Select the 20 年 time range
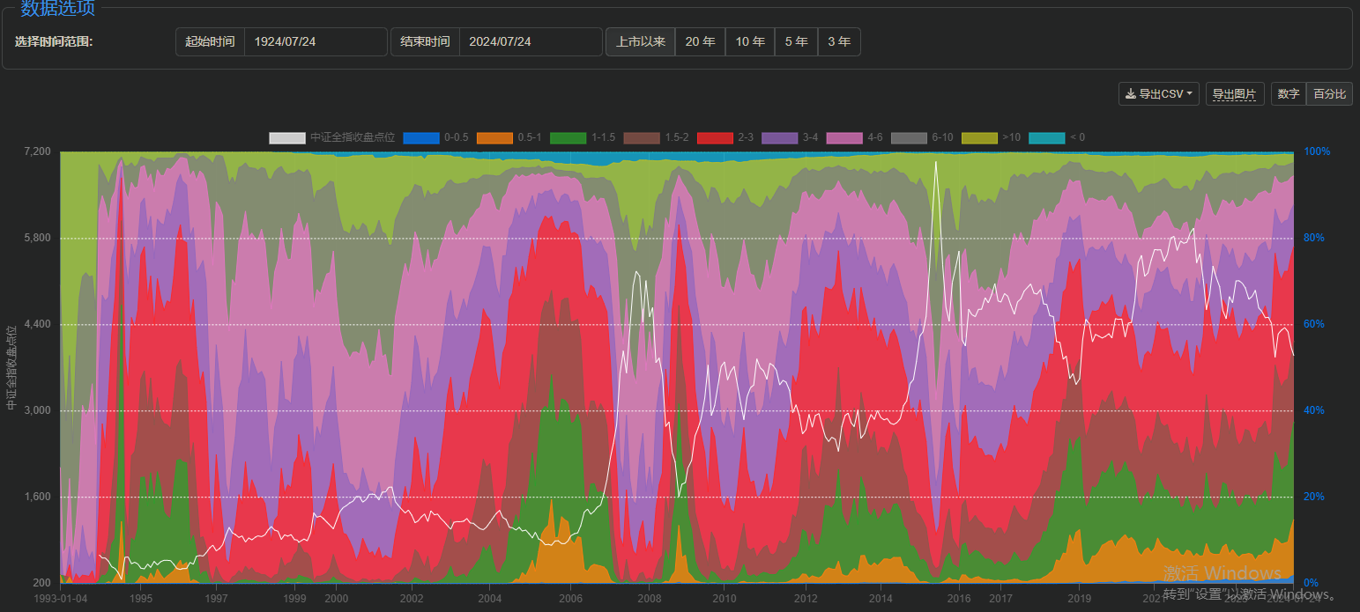This screenshot has width=1360, height=612. tap(700, 41)
